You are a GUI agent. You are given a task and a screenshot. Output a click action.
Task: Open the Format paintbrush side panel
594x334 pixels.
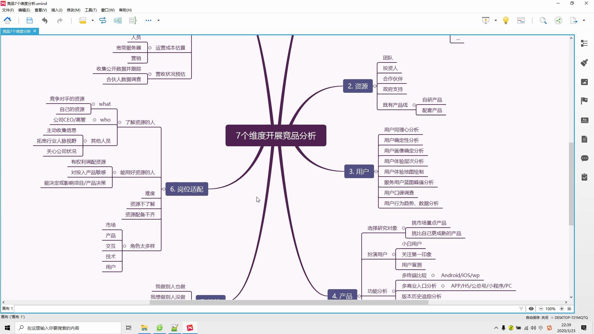[584, 62]
